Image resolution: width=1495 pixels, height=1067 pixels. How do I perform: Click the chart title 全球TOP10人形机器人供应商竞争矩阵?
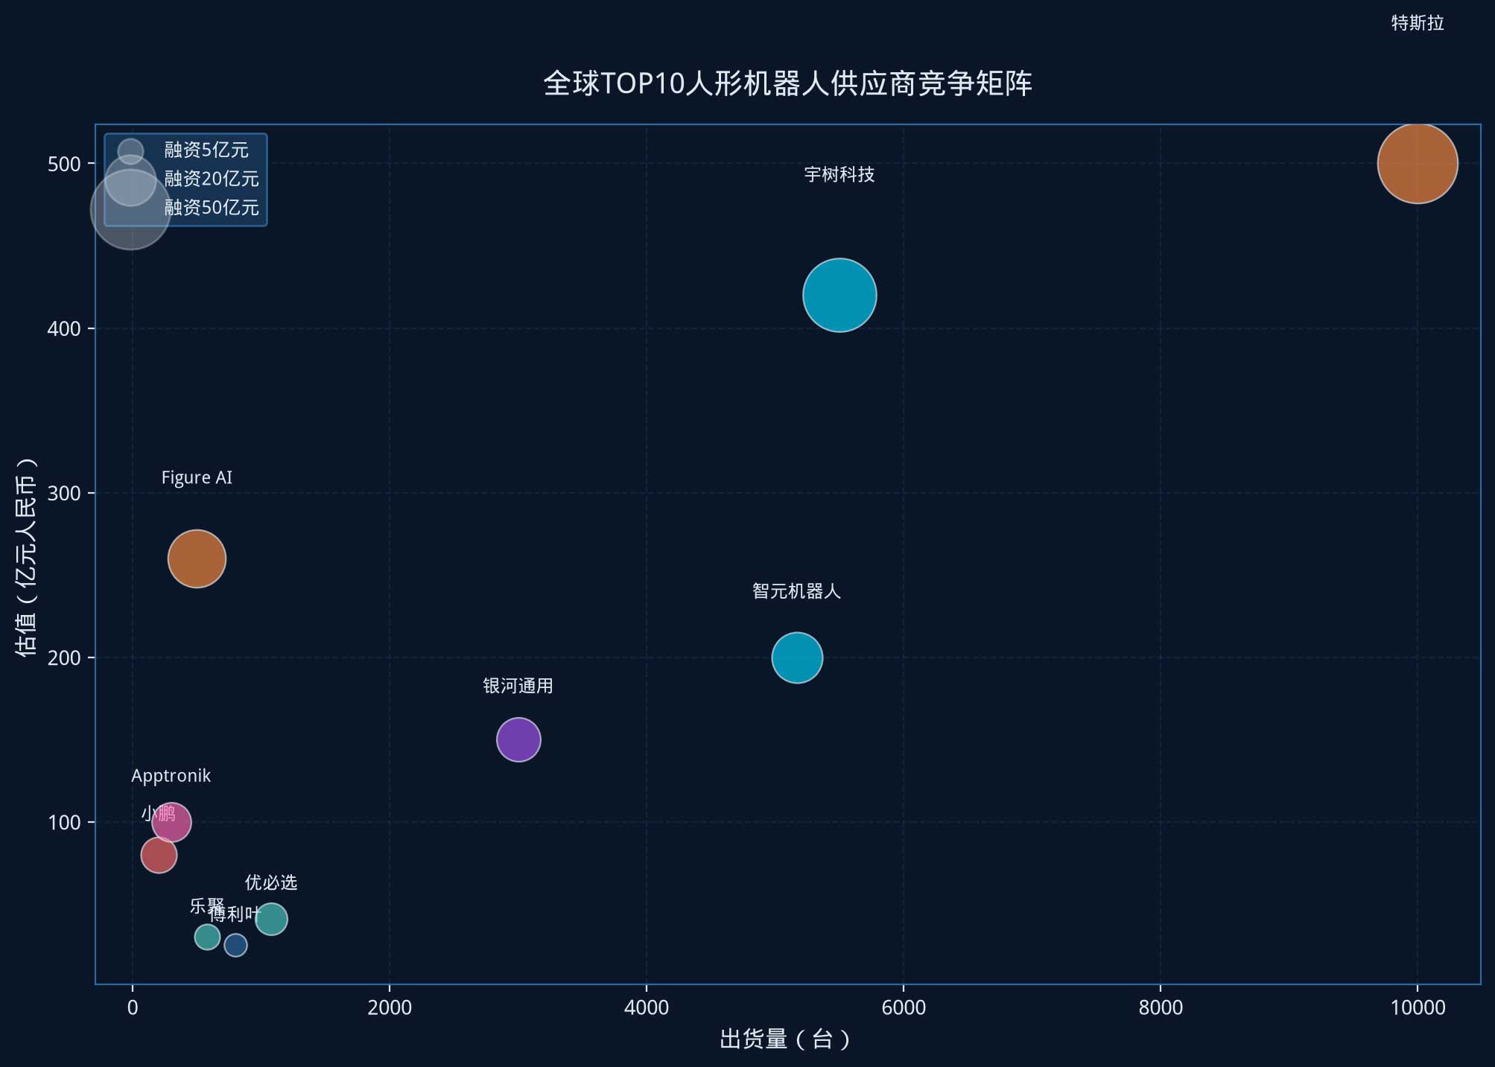(x=787, y=83)
